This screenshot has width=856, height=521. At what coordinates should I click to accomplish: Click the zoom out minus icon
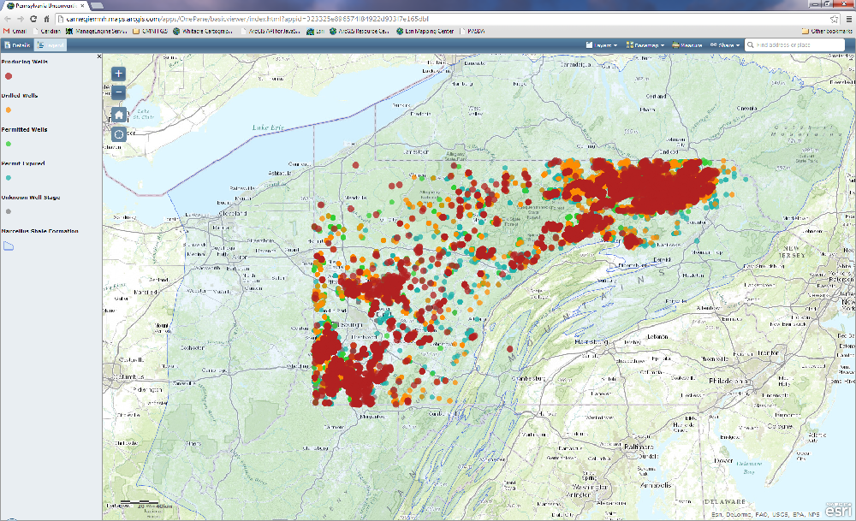tap(117, 92)
